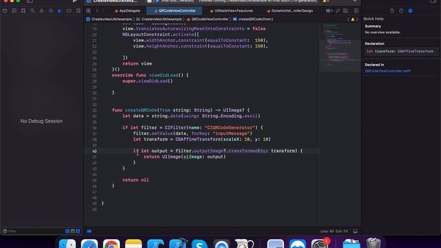441x248 pixels.
Task: Open the Project navigator folder icon
Action: point(5,11)
